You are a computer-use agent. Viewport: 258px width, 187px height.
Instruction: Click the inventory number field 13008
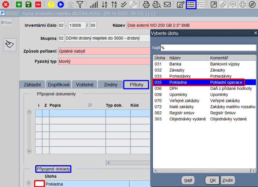[x=77, y=25]
